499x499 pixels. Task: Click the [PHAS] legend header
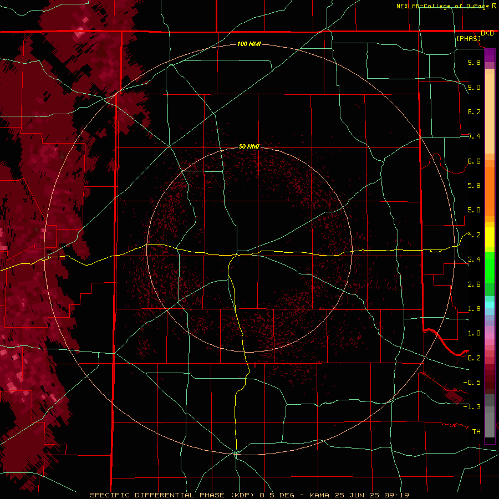(469, 38)
